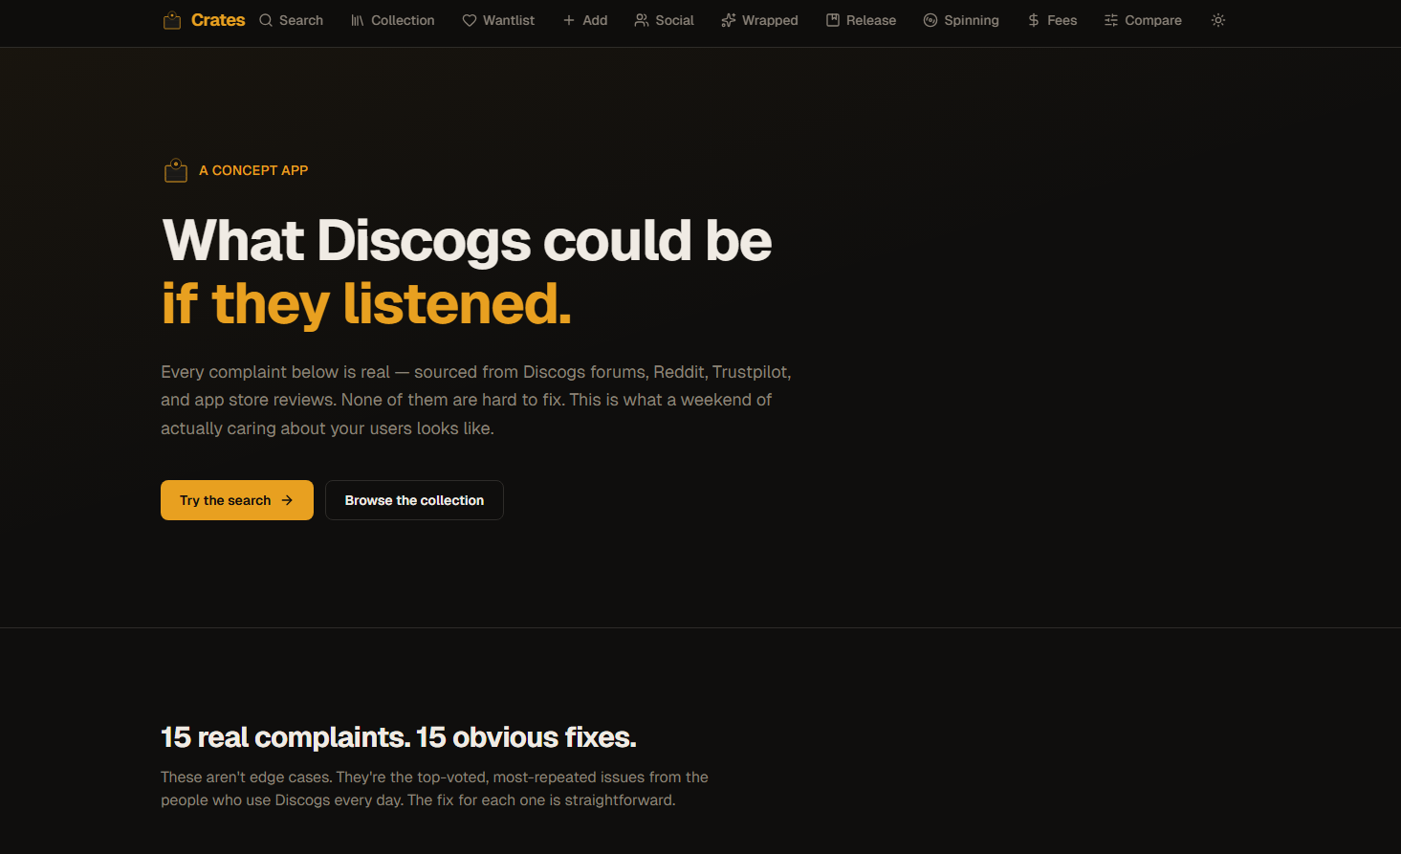Go to the Social nav link
The image size is (1401, 854).
(x=664, y=20)
